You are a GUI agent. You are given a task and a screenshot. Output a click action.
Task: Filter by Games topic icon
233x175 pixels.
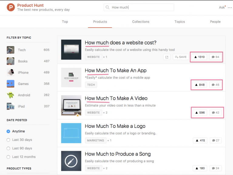[x=11, y=84]
